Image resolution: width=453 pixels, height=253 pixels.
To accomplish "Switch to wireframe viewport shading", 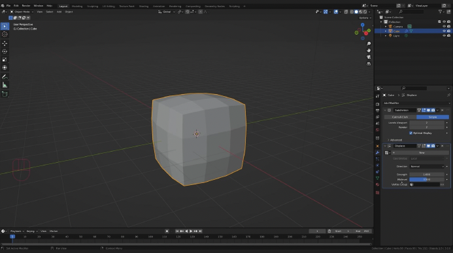I will click(x=352, y=12).
